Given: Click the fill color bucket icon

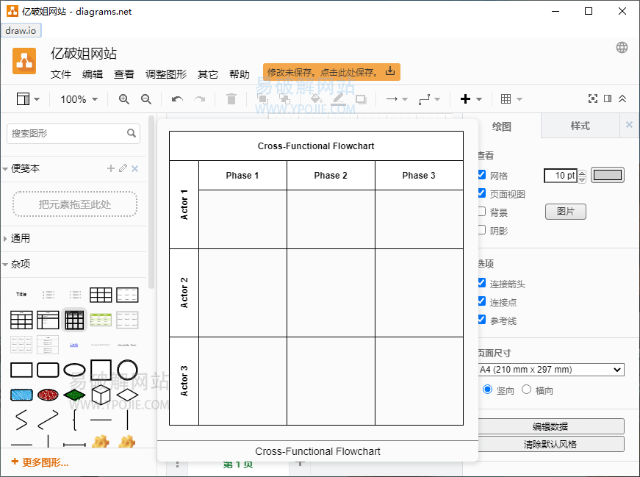Looking at the screenshot, I should tap(315, 98).
